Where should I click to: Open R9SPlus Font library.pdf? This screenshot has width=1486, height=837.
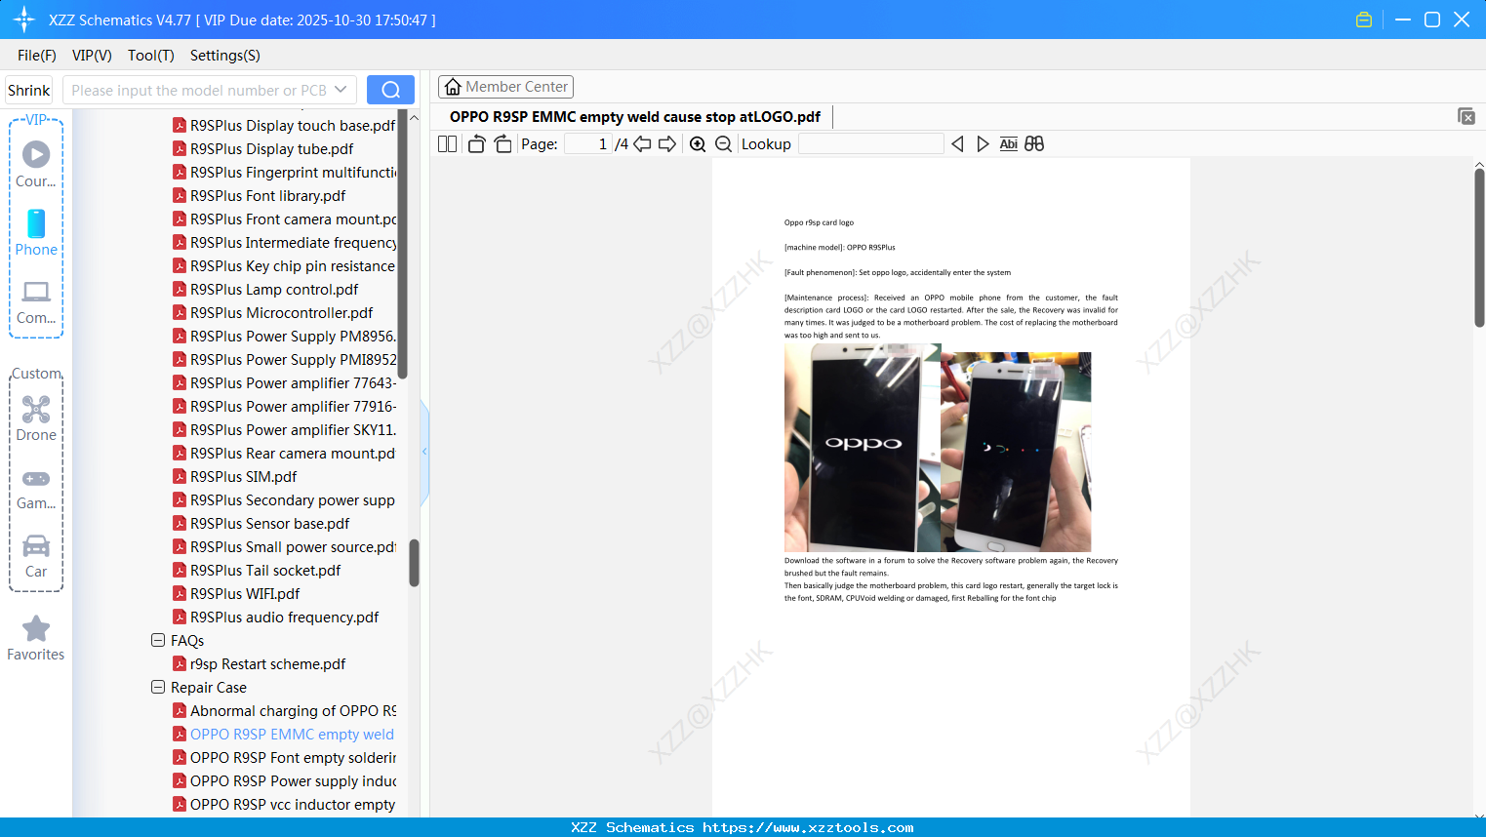click(267, 195)
